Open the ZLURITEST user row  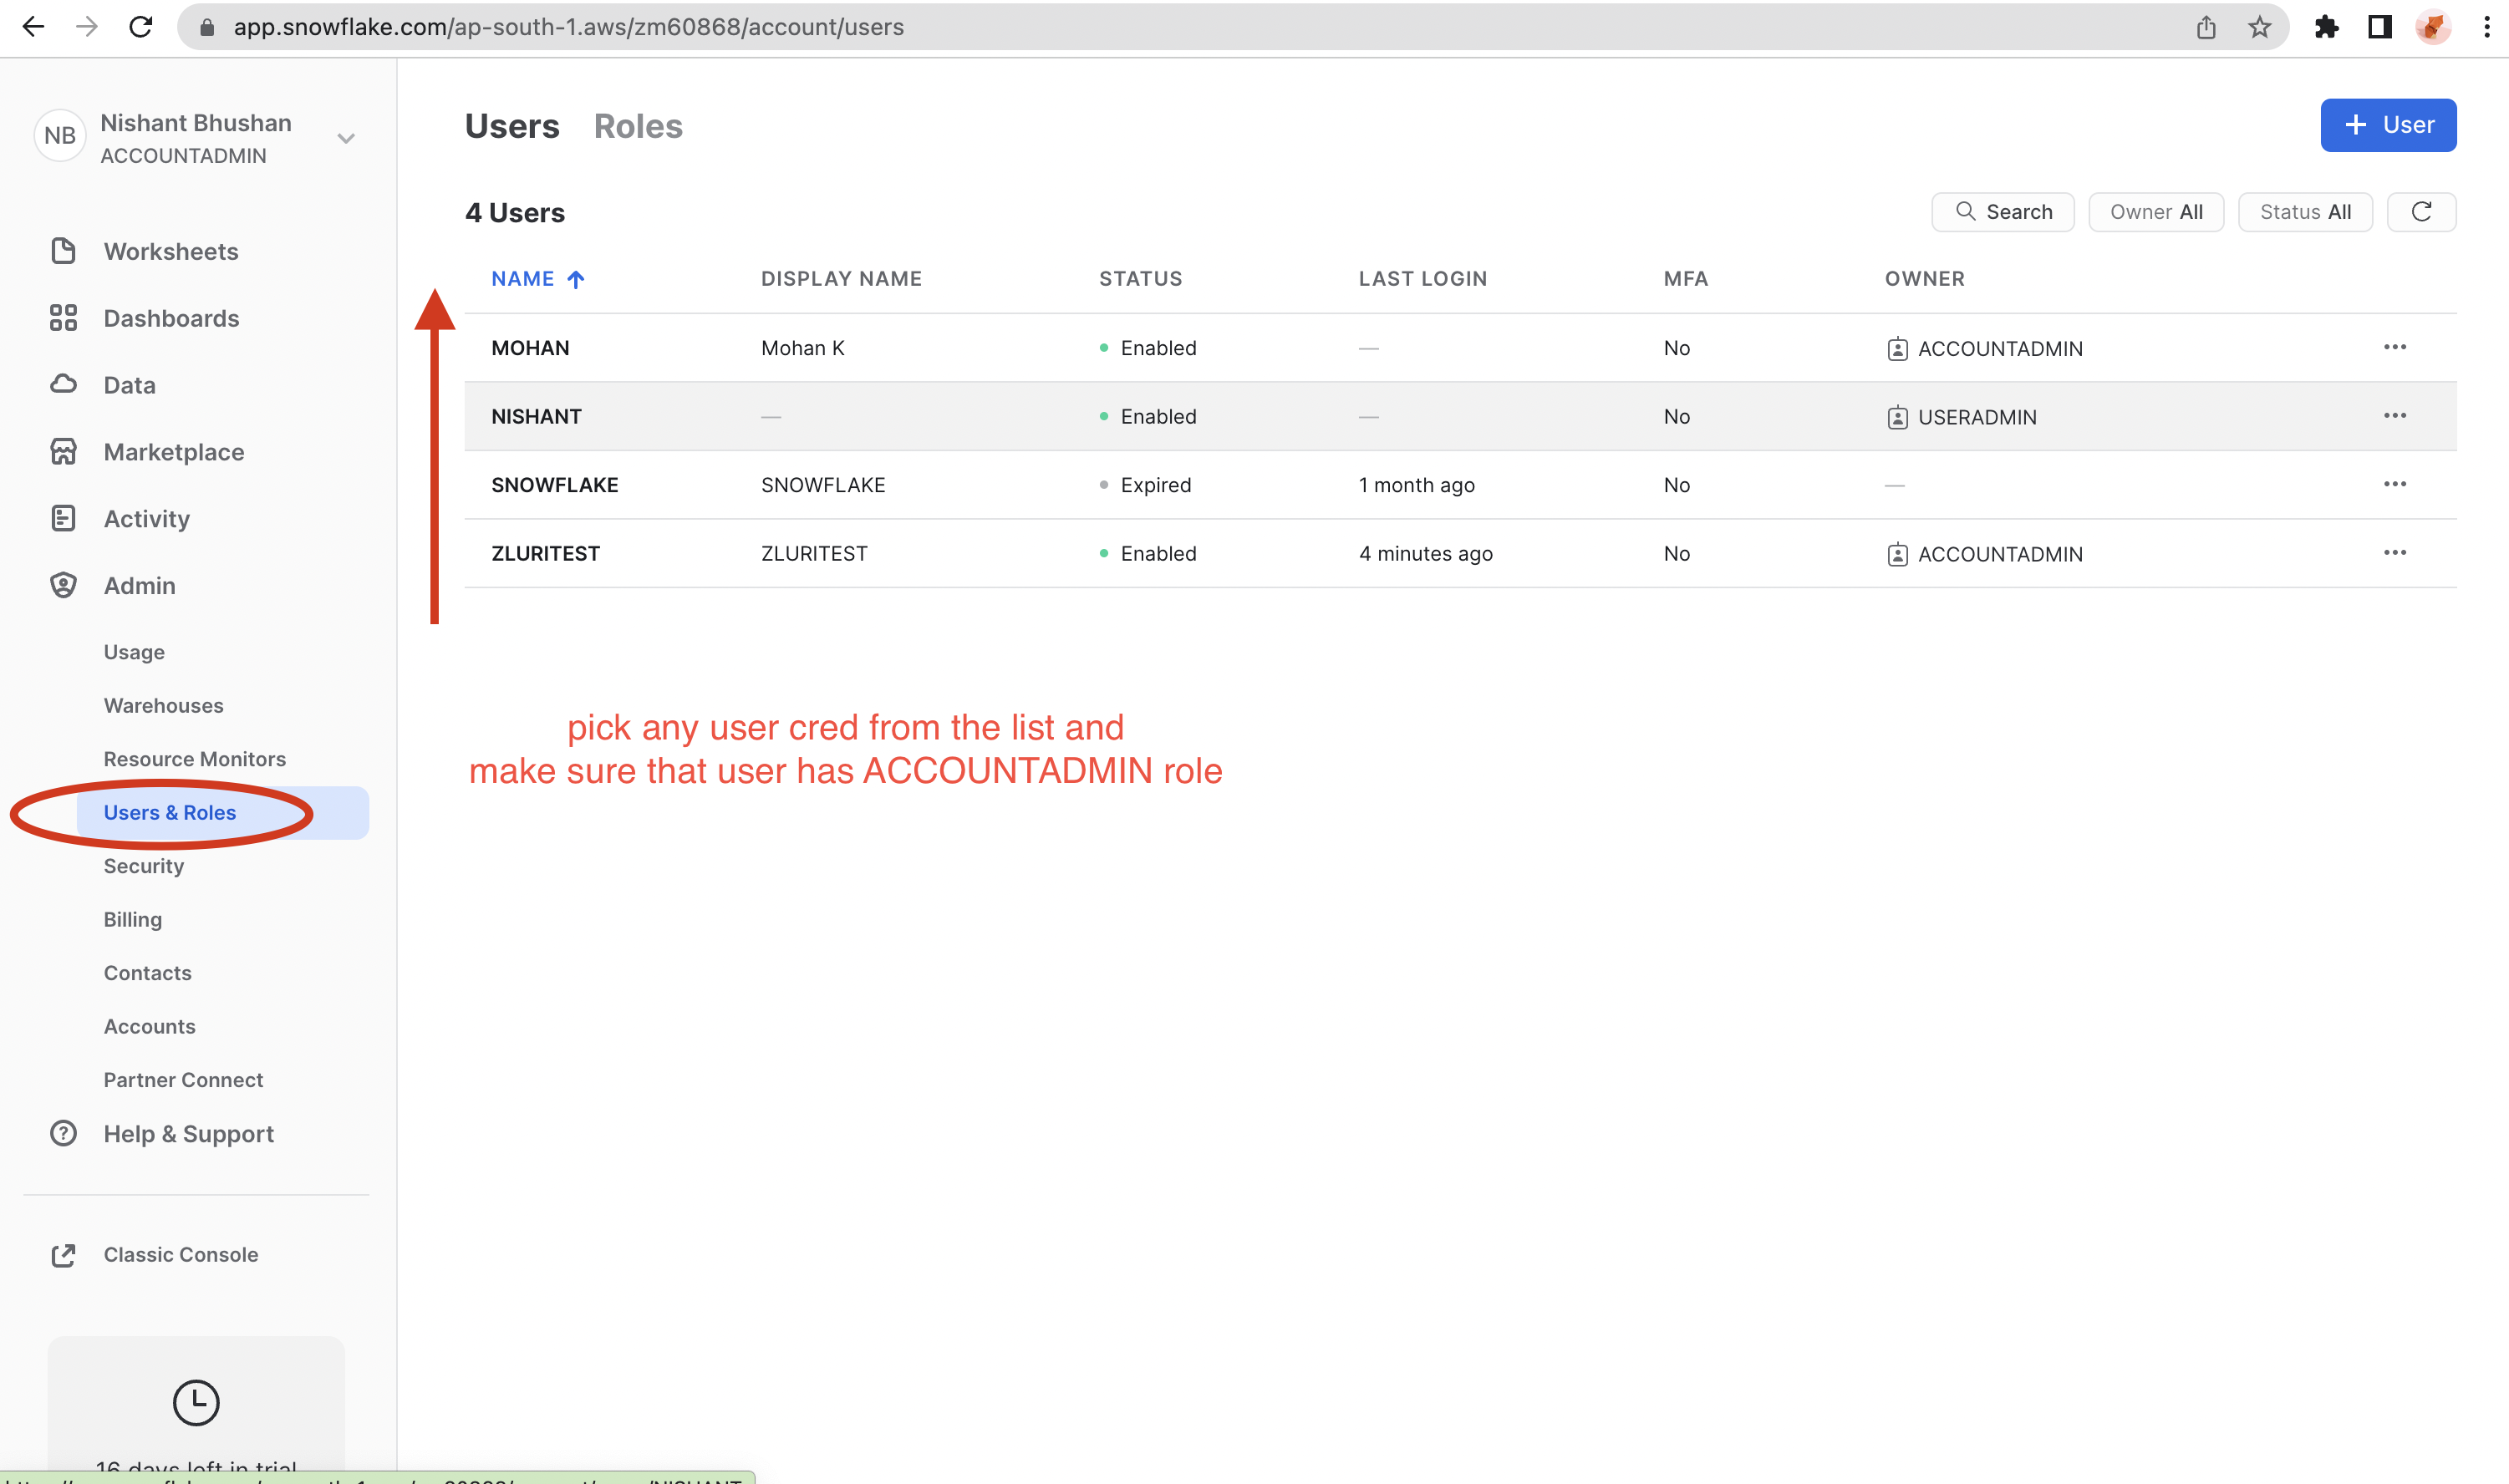(1460, 553)
